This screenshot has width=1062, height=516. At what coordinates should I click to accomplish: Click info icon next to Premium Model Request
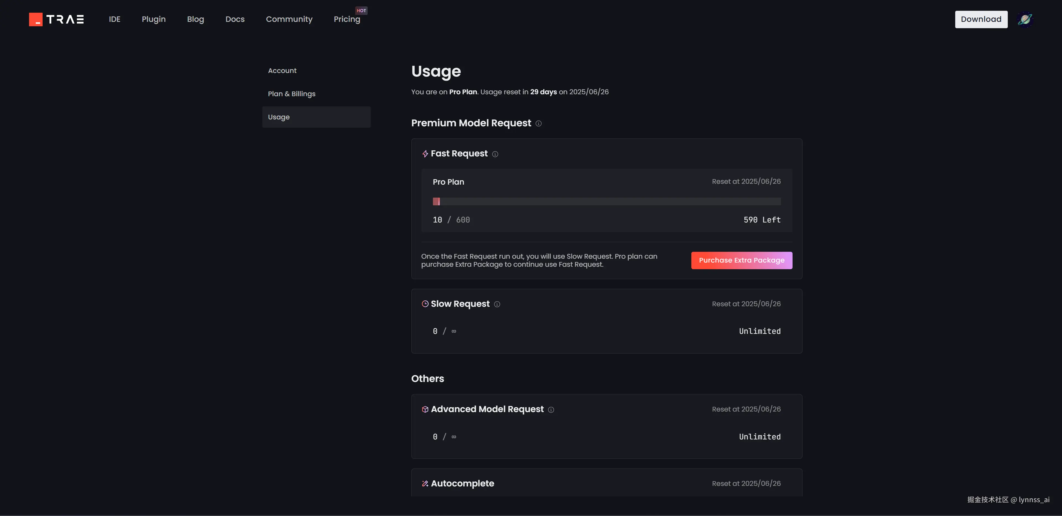click(x=538, y=124)
